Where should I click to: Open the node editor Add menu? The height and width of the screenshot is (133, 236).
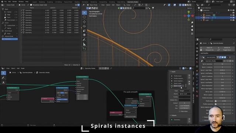click(x=18, y=68)
